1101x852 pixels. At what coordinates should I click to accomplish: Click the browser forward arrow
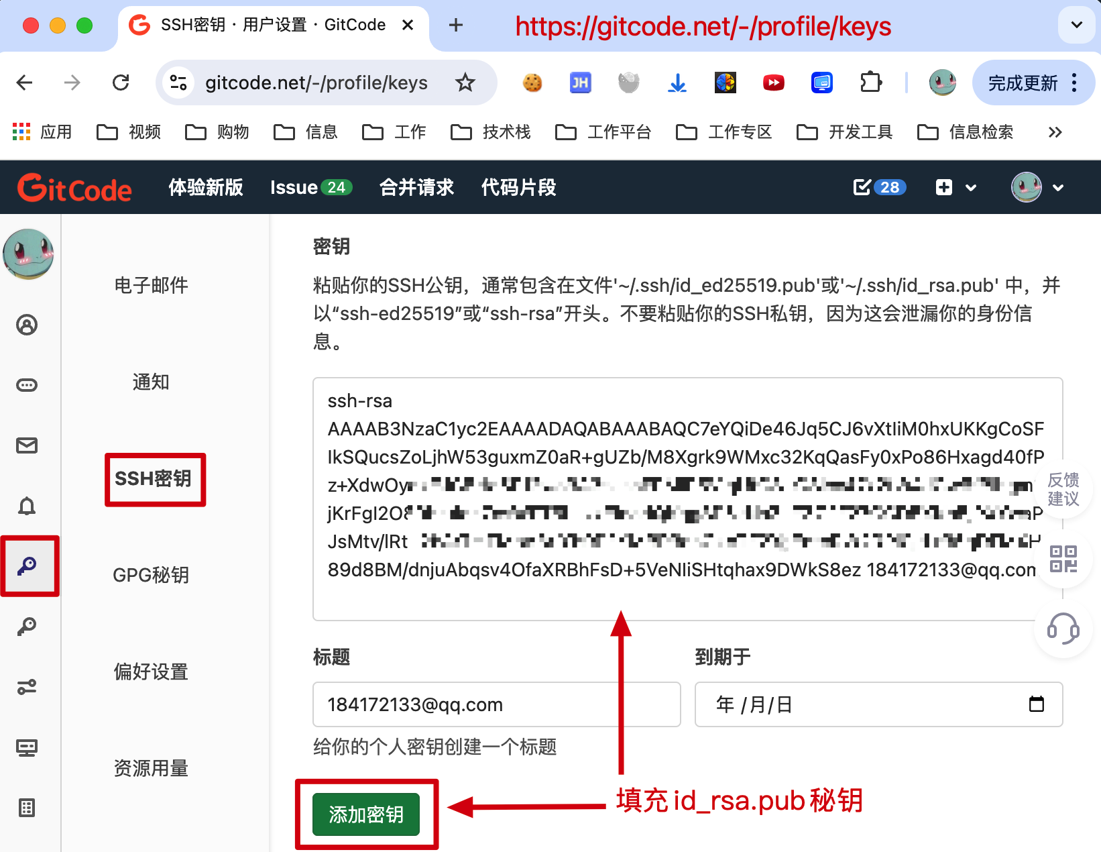pos(72,83)
